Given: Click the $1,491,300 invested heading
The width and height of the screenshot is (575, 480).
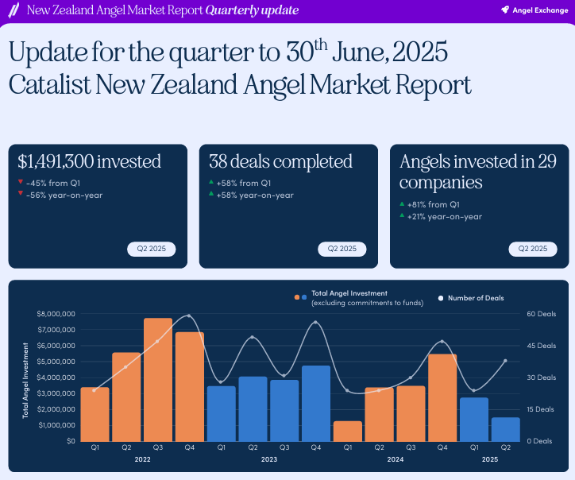Looking at the screenshot, I should pos(90,162).
